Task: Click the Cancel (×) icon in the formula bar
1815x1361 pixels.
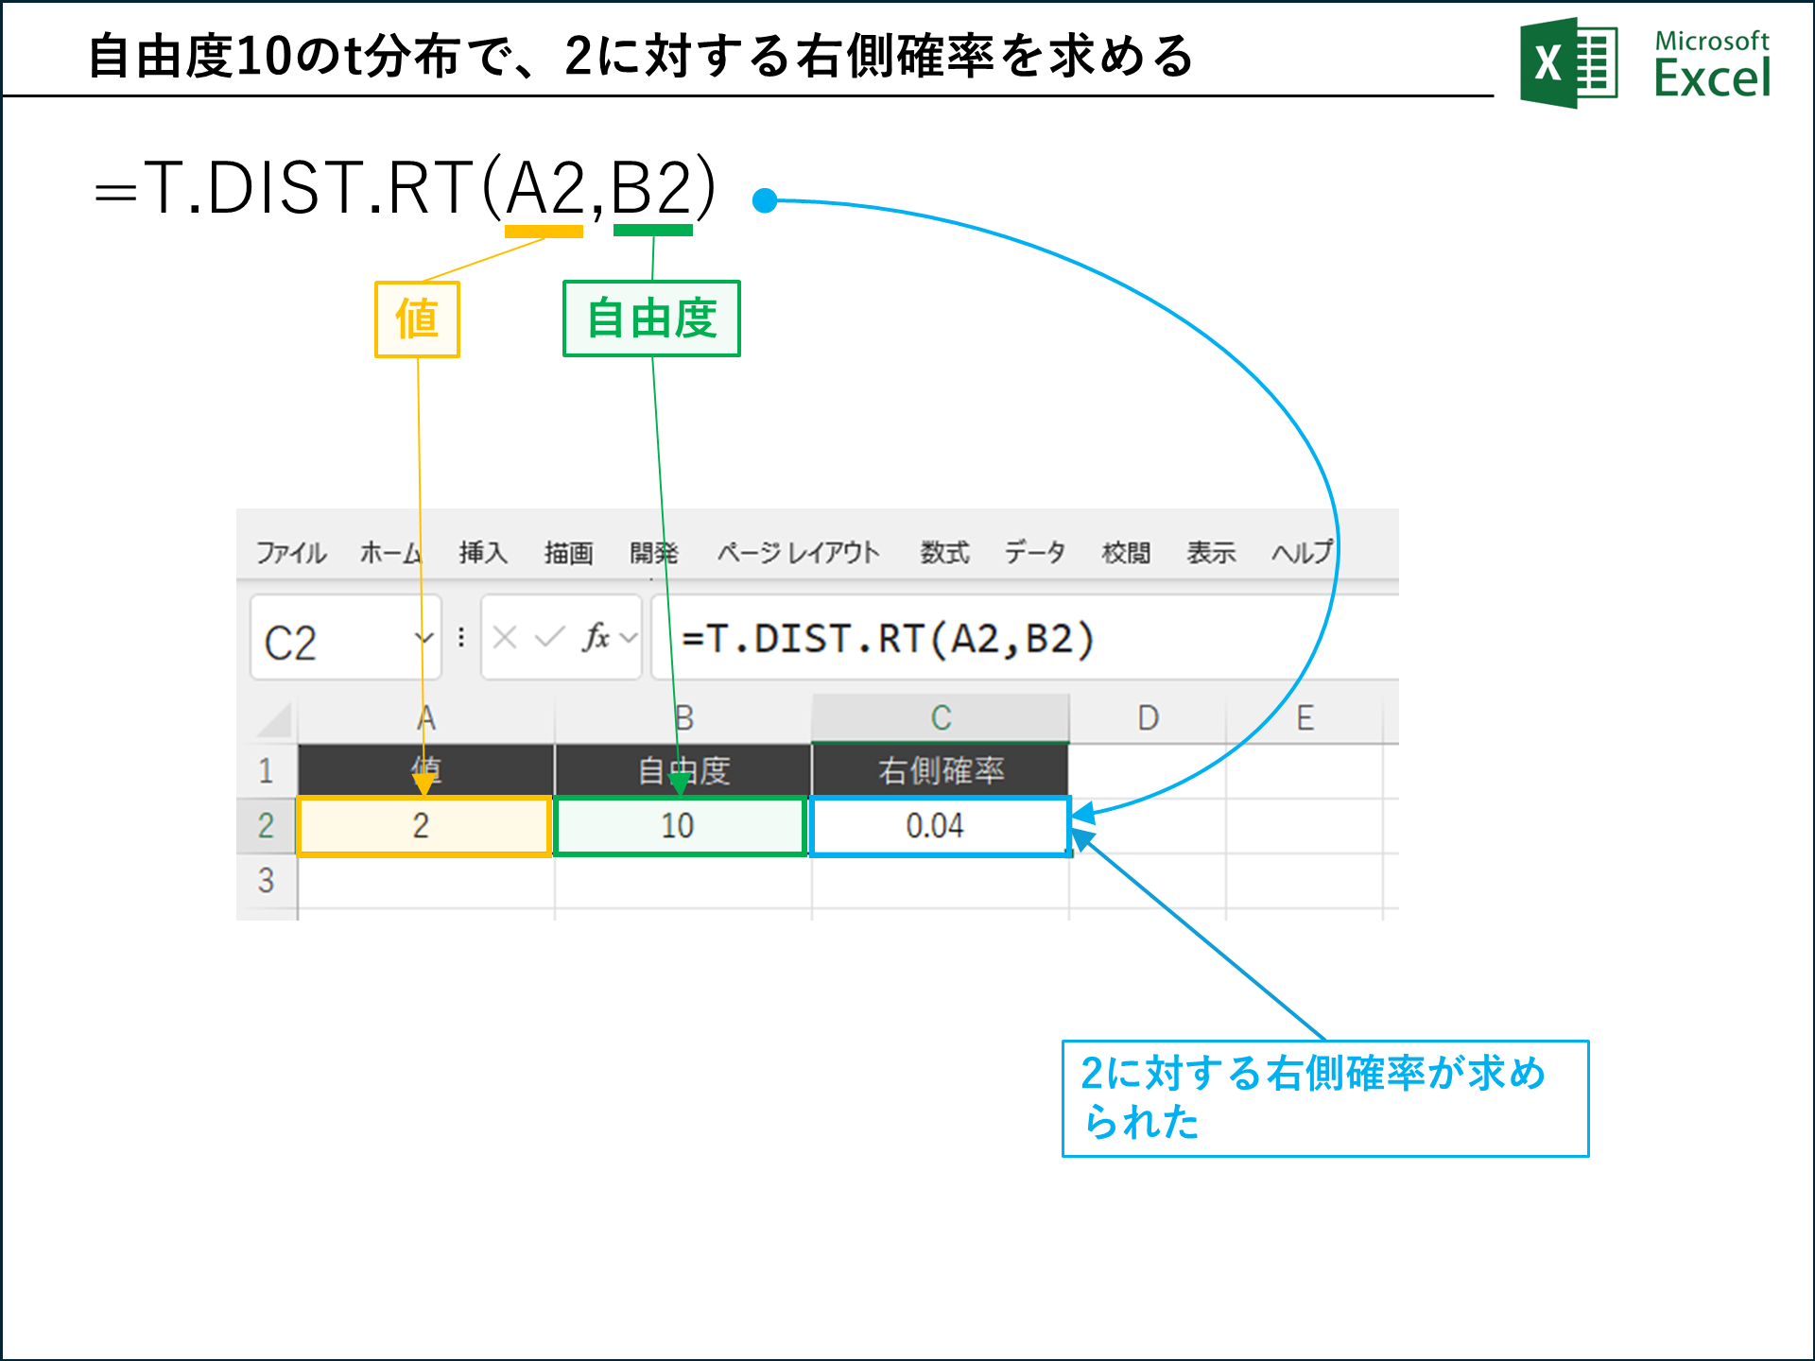Action: [507, 638]
